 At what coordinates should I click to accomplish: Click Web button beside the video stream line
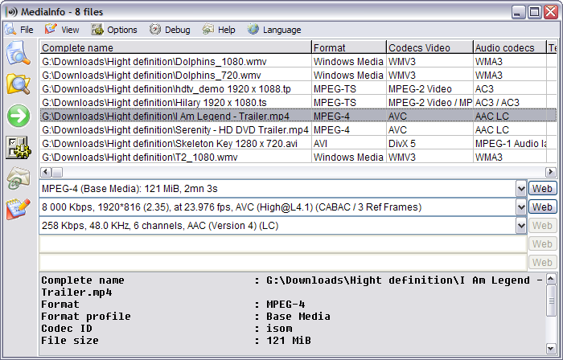click(542, 207)
